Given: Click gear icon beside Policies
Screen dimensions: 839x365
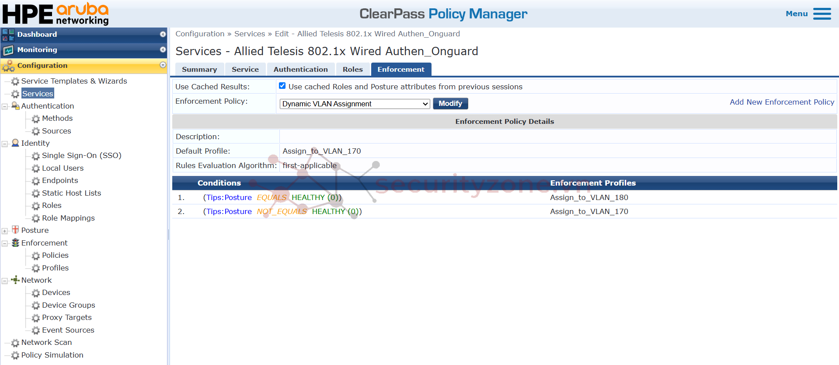Looking at the screenshot, I should click(36, 256).
